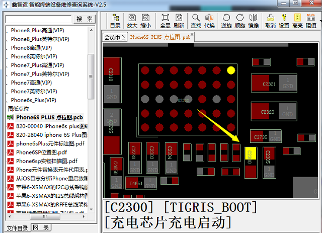Click the tree's vertical scrollbar thumb

pos(91,76)
